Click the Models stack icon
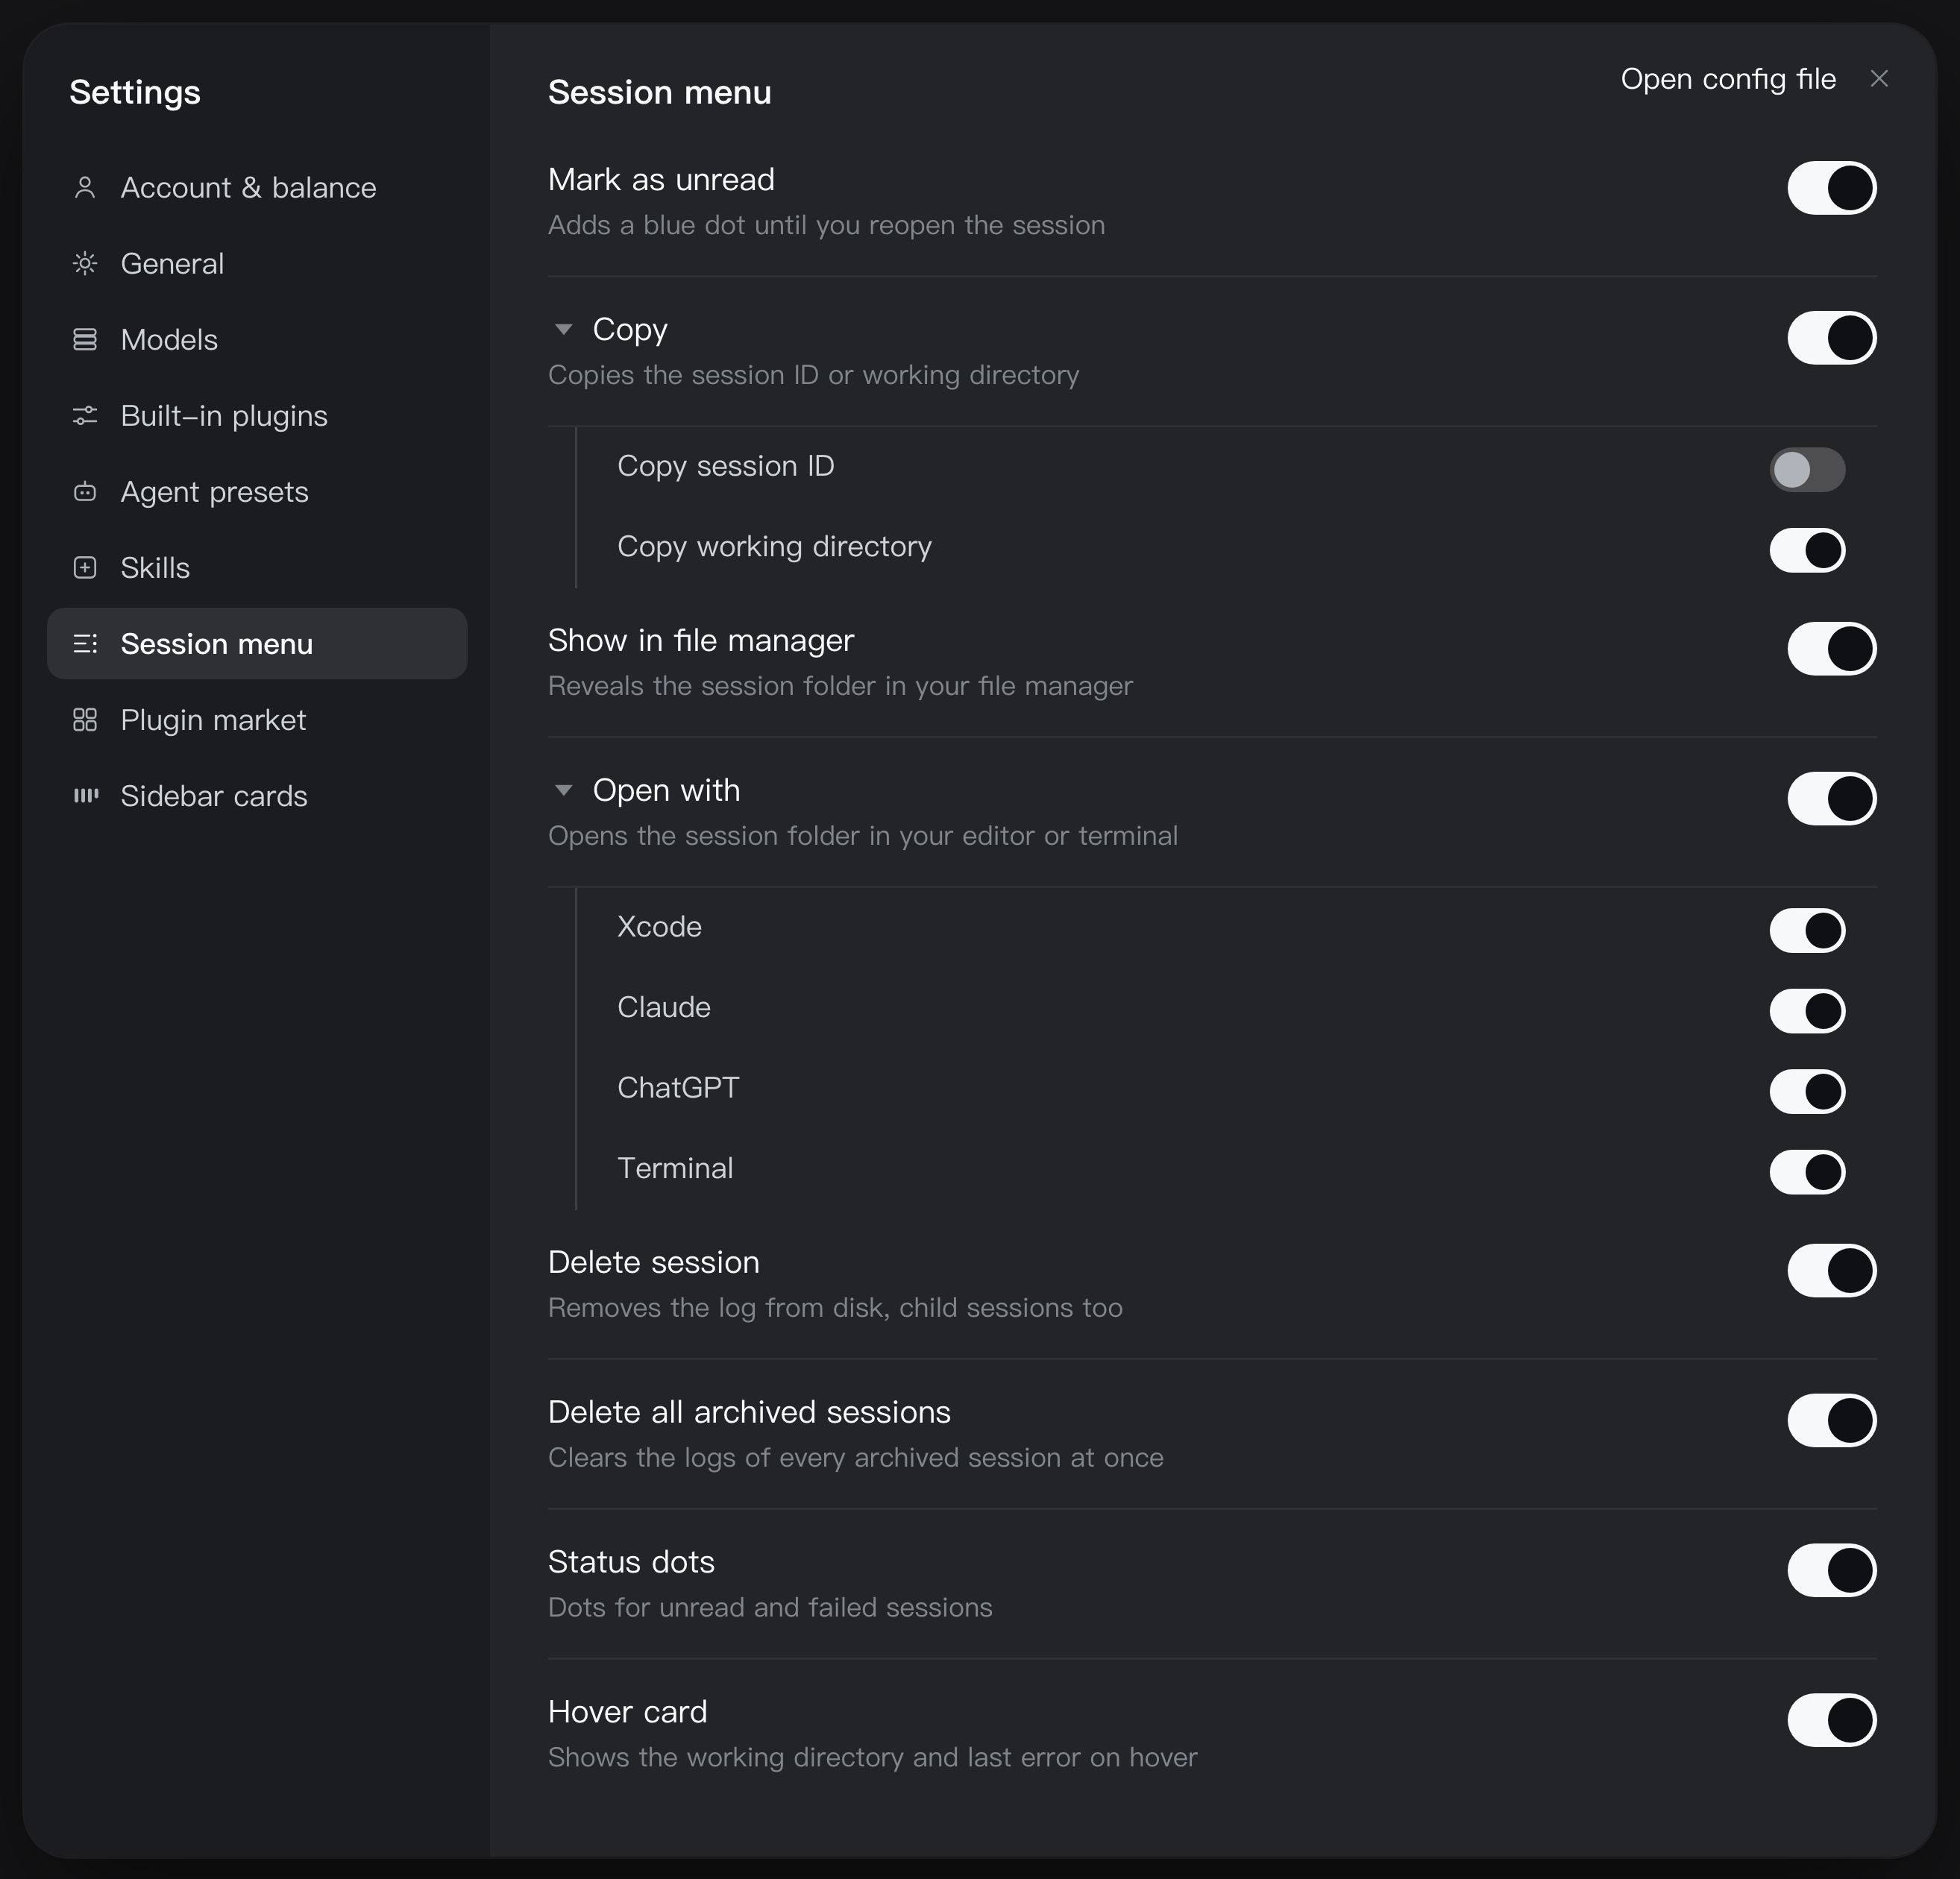This screenshot has width=1960, height=1879. (x=85, y=339)
